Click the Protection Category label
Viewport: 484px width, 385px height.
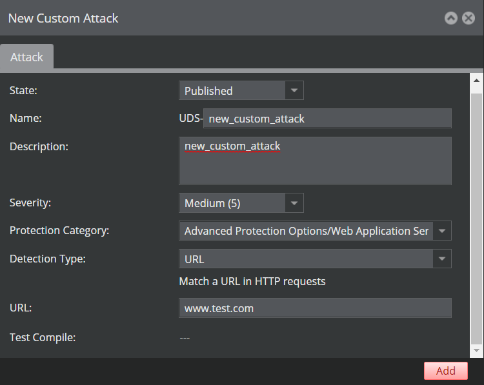point(59,230)
